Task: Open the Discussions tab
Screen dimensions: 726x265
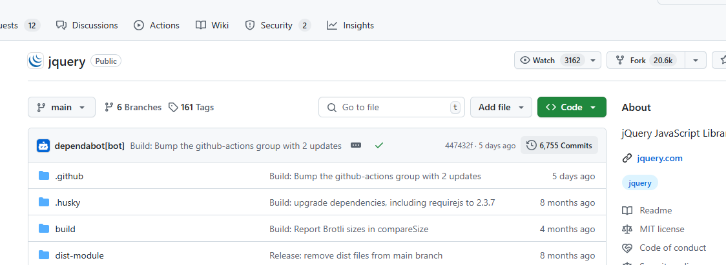Action: (87, 25)
